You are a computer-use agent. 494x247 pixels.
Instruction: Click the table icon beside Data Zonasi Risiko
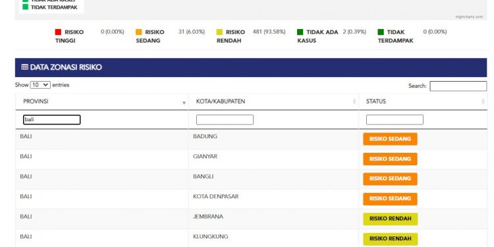point(24,67)
